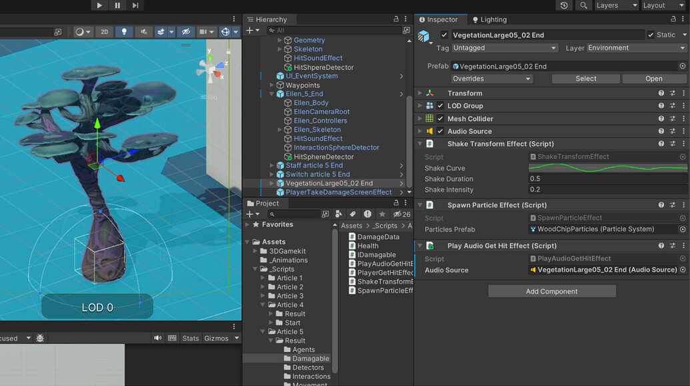Open help for the Mesh Collider component
The height and width of the screenshot is (386, 690).
(x=661, y=118)
